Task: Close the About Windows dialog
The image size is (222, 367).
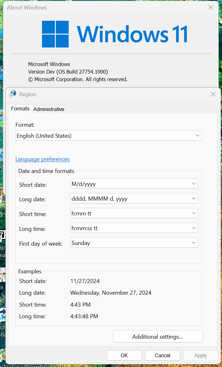Action: tap(211, 8)
